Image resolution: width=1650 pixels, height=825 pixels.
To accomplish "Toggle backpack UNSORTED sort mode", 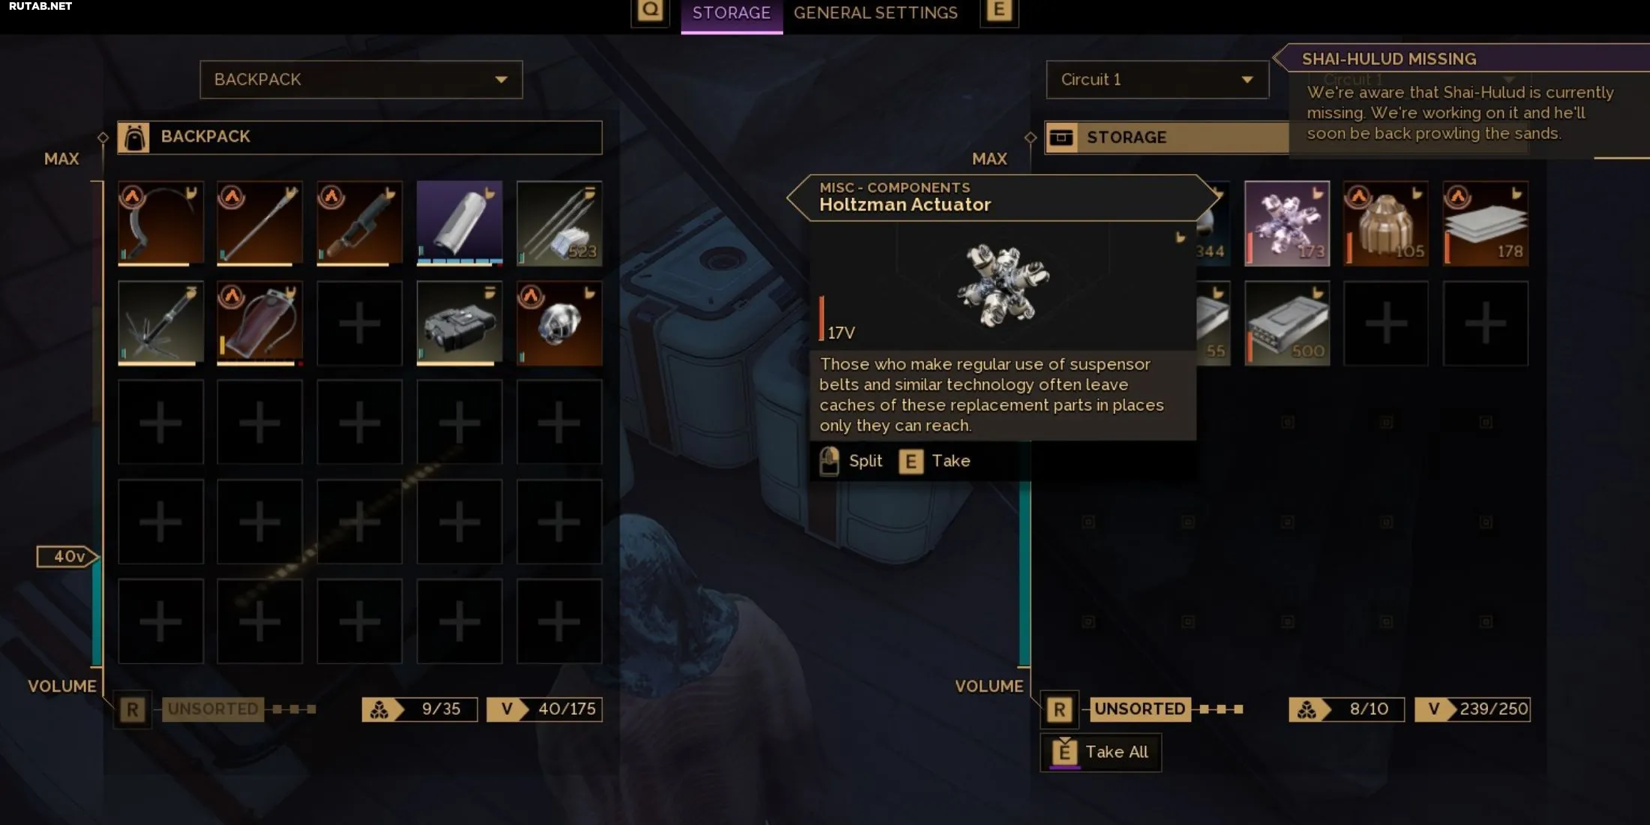I will click(213, 709).
